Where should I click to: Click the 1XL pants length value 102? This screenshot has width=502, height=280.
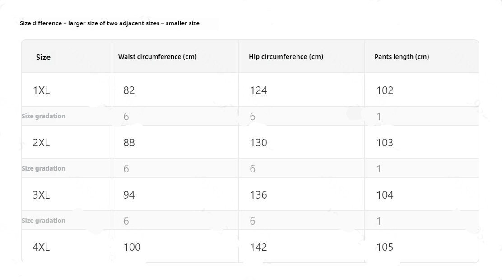(x=385, y=90)
